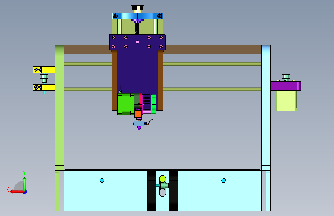The height and width of the screenshot is (216, 334).
Task: Select the right brown vertical rail
Action: pyautogui.click(x=160, y=80)
